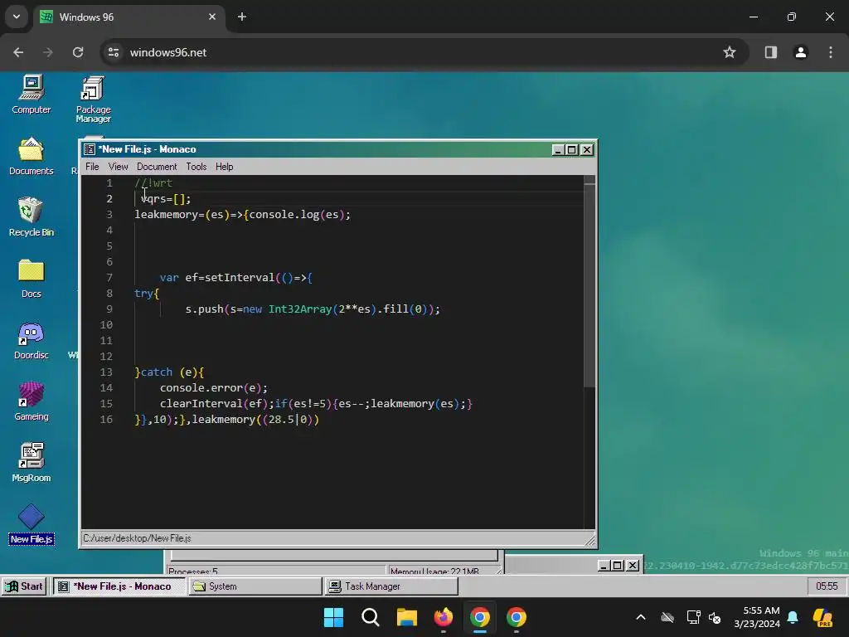Open Windows taskbar Search icon
849x637 pixels.
click(371, 617)
